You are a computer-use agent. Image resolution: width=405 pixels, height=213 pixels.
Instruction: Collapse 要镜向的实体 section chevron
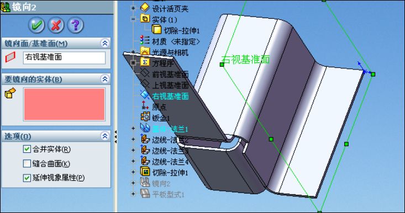click(105, 79)
